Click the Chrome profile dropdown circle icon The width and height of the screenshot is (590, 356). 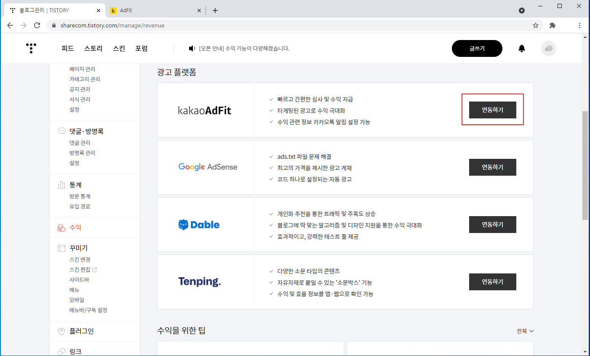click(x=522, y=11)
